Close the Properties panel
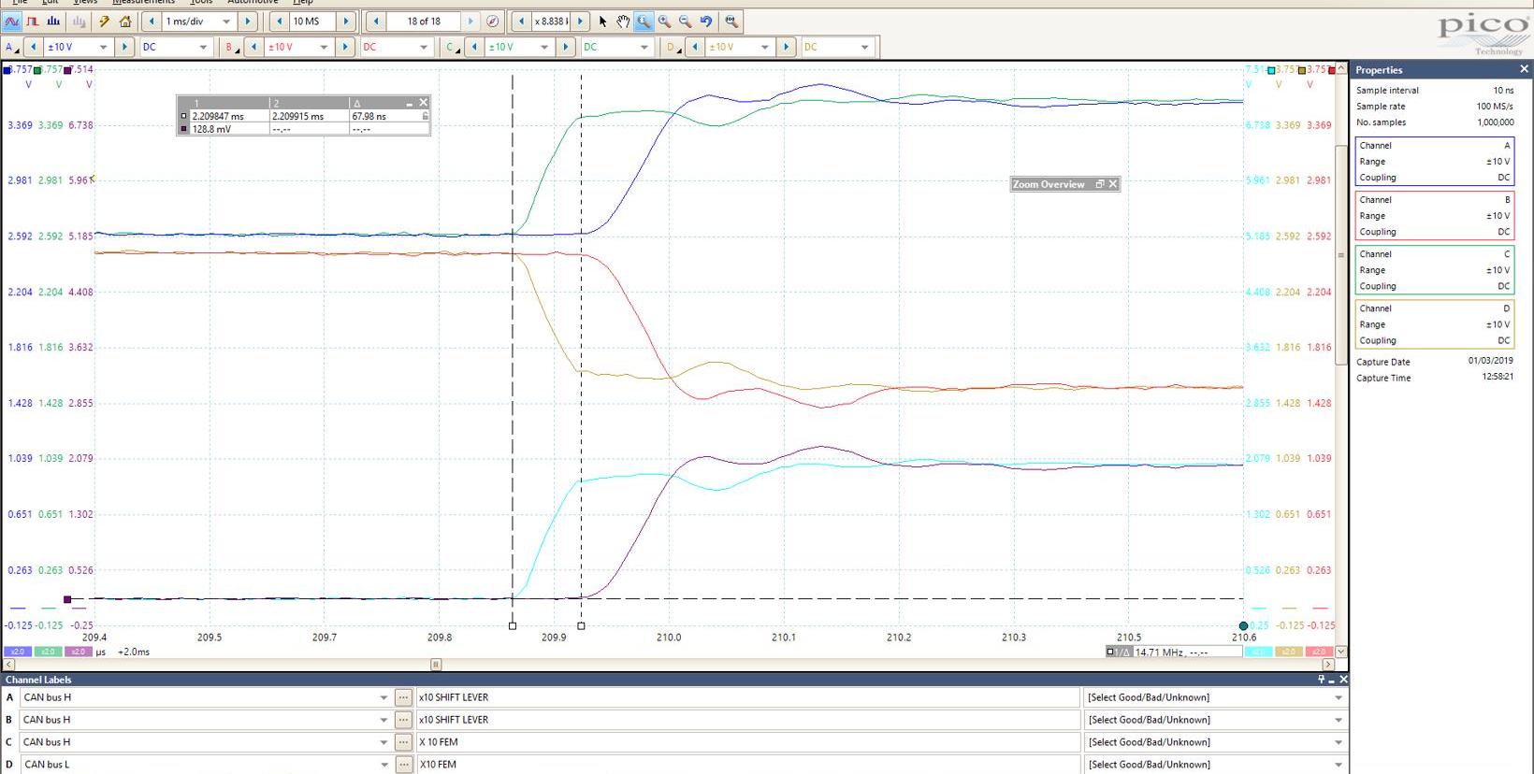1534x774 pixels. pos(1524,69)
